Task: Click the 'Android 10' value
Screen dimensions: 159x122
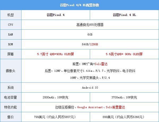Action: [90, 88]
